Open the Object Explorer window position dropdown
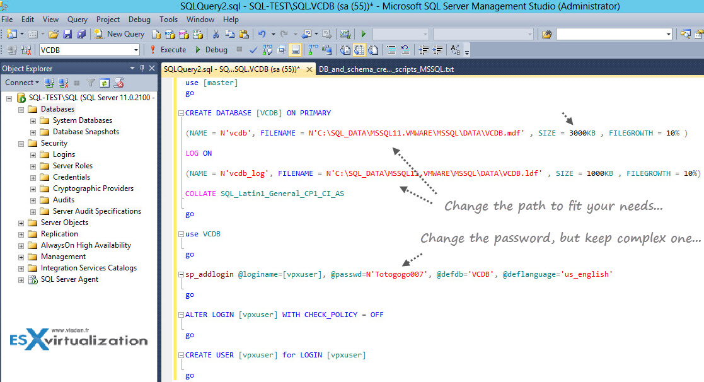 coord(132,68)
